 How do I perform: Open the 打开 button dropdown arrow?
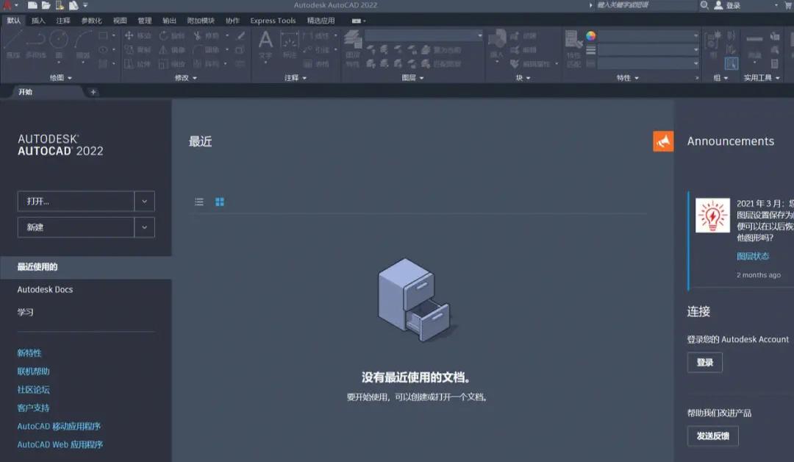click(144, 201)
